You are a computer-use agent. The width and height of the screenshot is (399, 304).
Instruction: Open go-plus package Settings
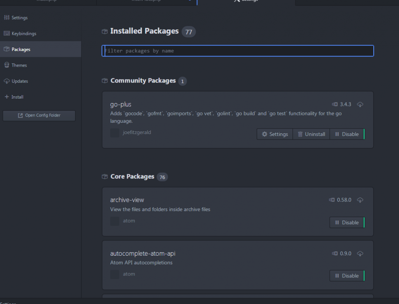pos(275,134)
